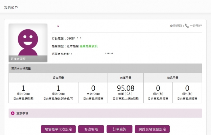This screenshot has height=135, width=211.
Task: Click the 帳單寄送地址 label
Action: (62, 54)
